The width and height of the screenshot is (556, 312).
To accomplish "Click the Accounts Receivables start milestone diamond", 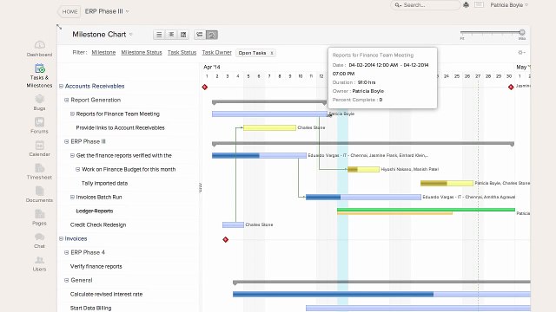I will (x=205, y=87).
